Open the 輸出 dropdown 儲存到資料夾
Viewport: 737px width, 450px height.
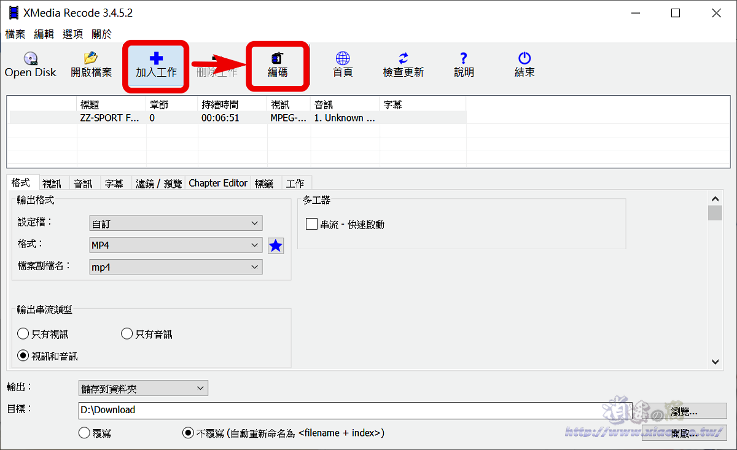coord(143,388)
